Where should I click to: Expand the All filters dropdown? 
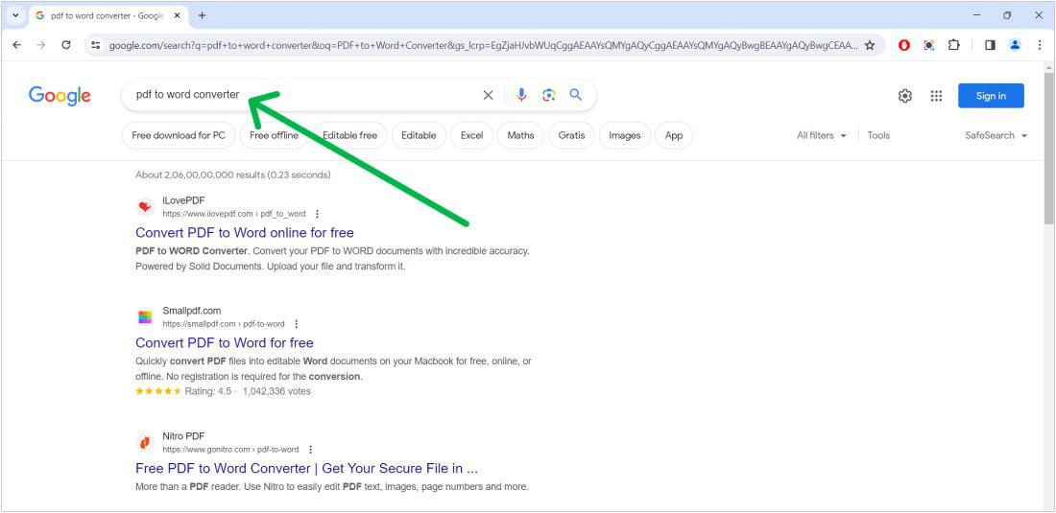click(822, 135)
